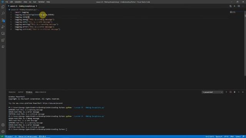Change file encoding via UTF-8

pos(226,136)
